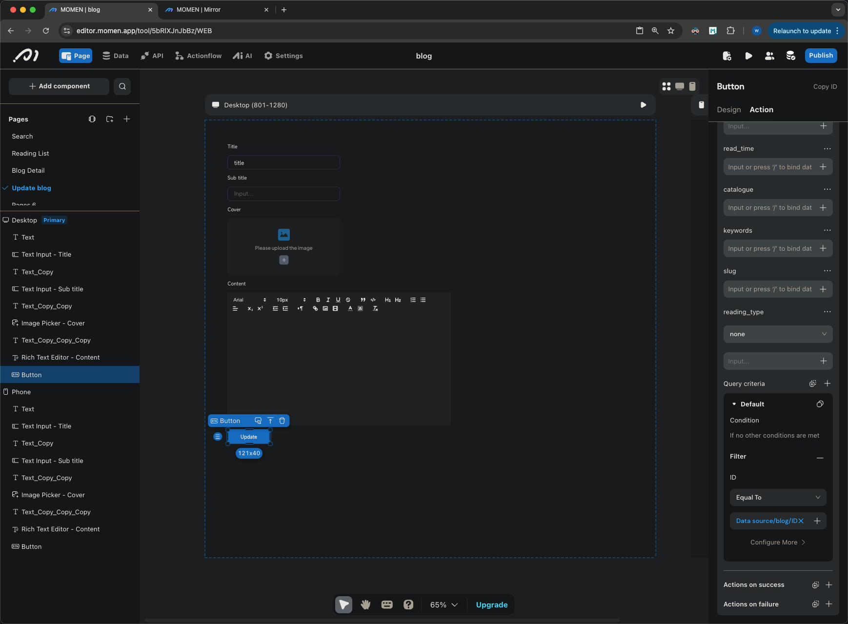The height and width of the screenshot is (624, 848).
Task: Toggle italic in the rich text editor
Action: point(328,300)
